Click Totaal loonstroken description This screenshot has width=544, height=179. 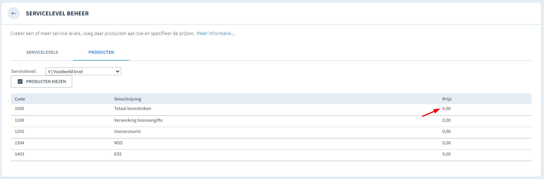point(132,108)
